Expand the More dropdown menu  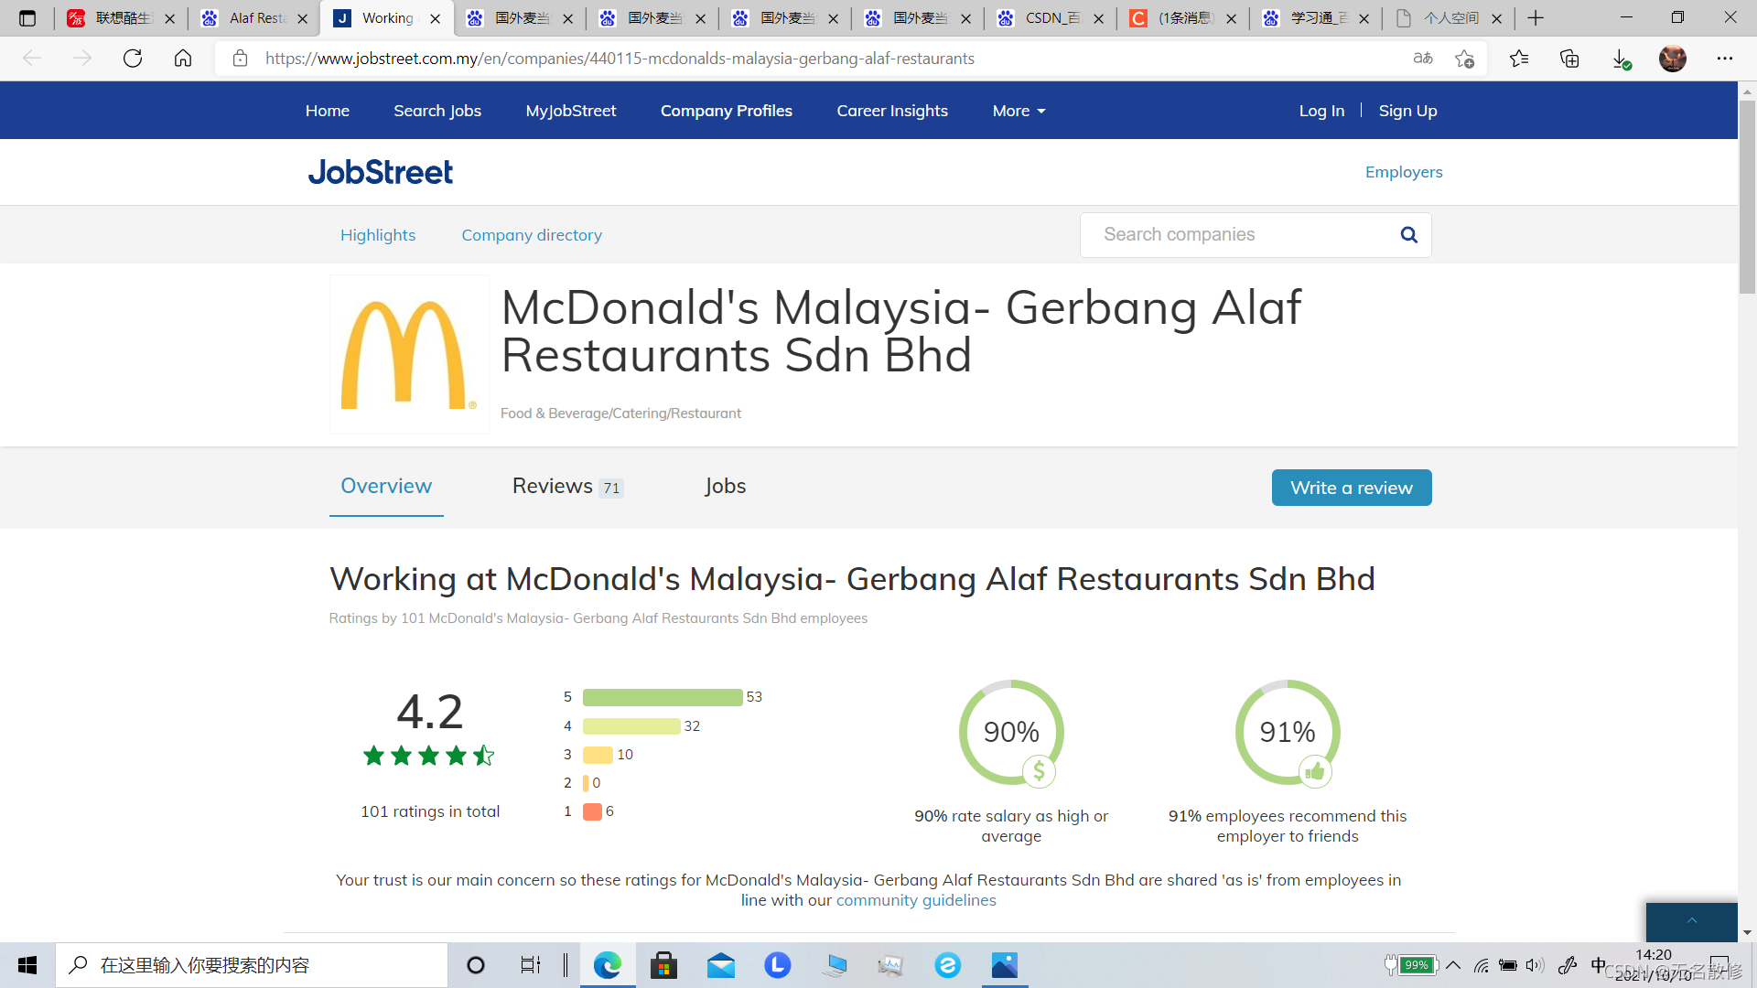pyautogui.click(x=1019, y=111)
